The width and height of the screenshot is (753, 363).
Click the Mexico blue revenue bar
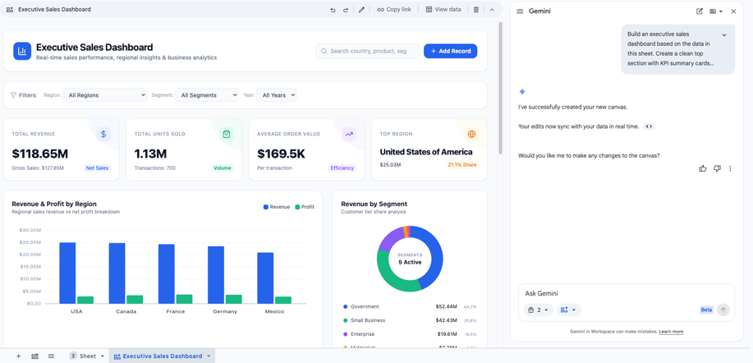[265, 278]
